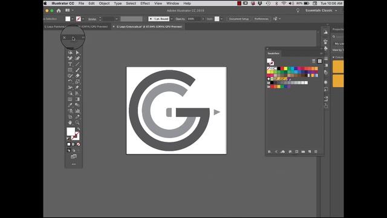Select the Shape Builder tool
387x218 pixels.
[70, 93]
